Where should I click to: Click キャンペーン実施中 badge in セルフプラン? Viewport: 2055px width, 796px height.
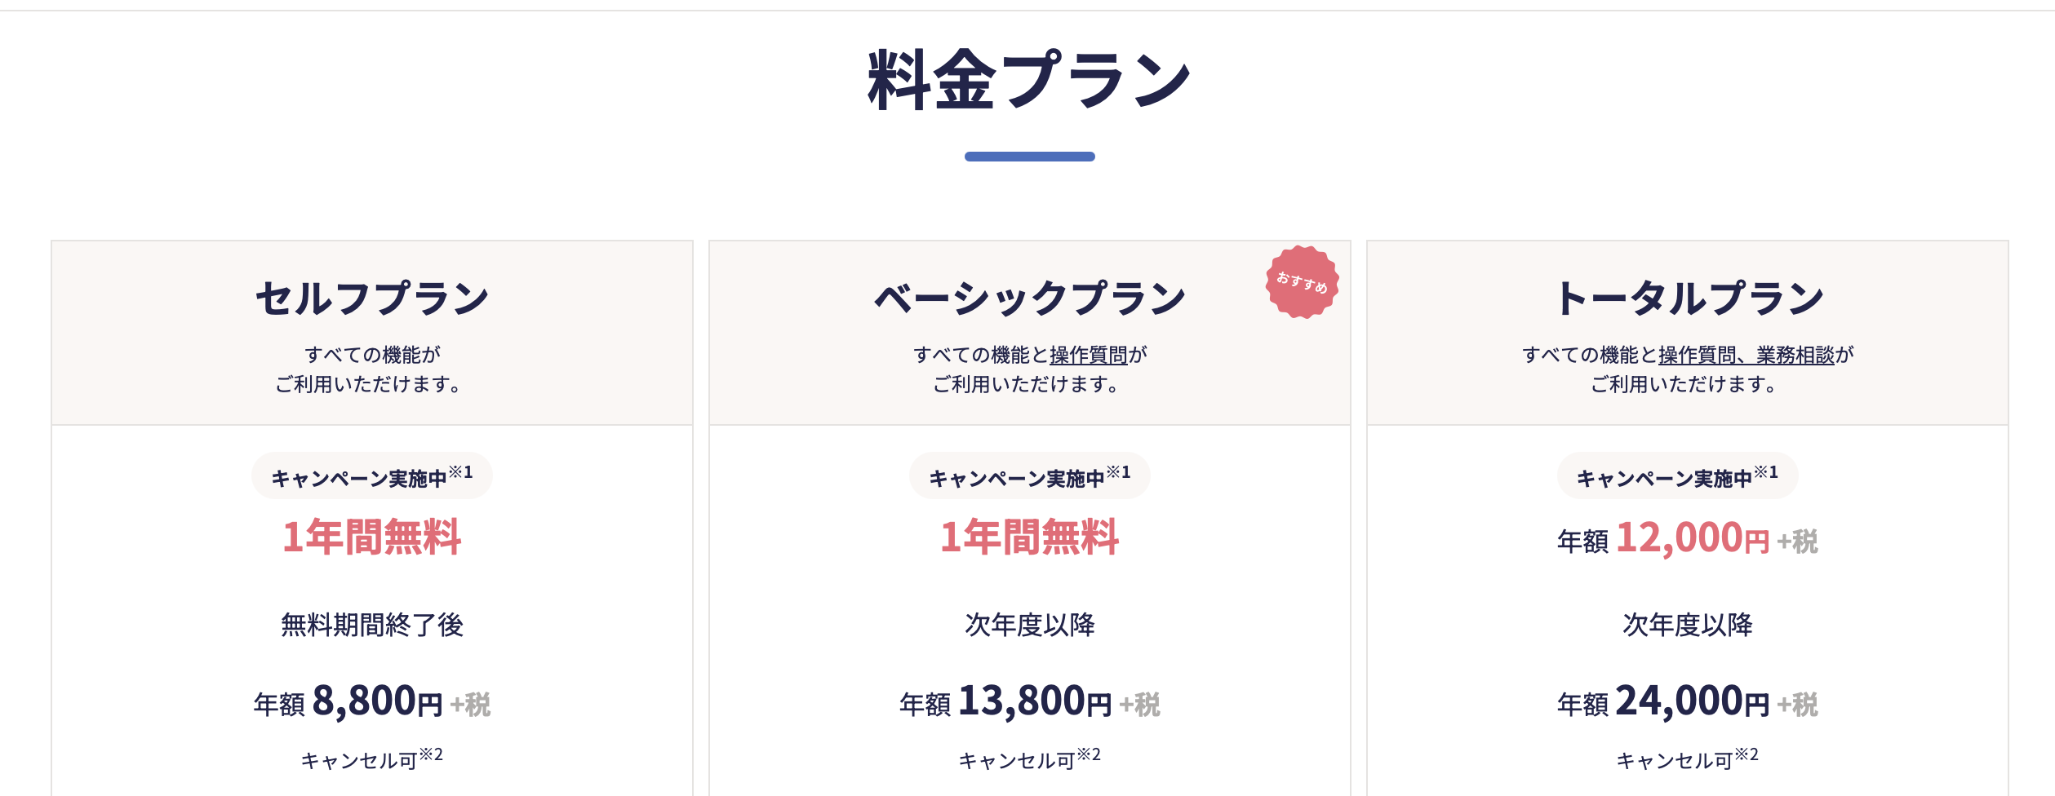372,475
